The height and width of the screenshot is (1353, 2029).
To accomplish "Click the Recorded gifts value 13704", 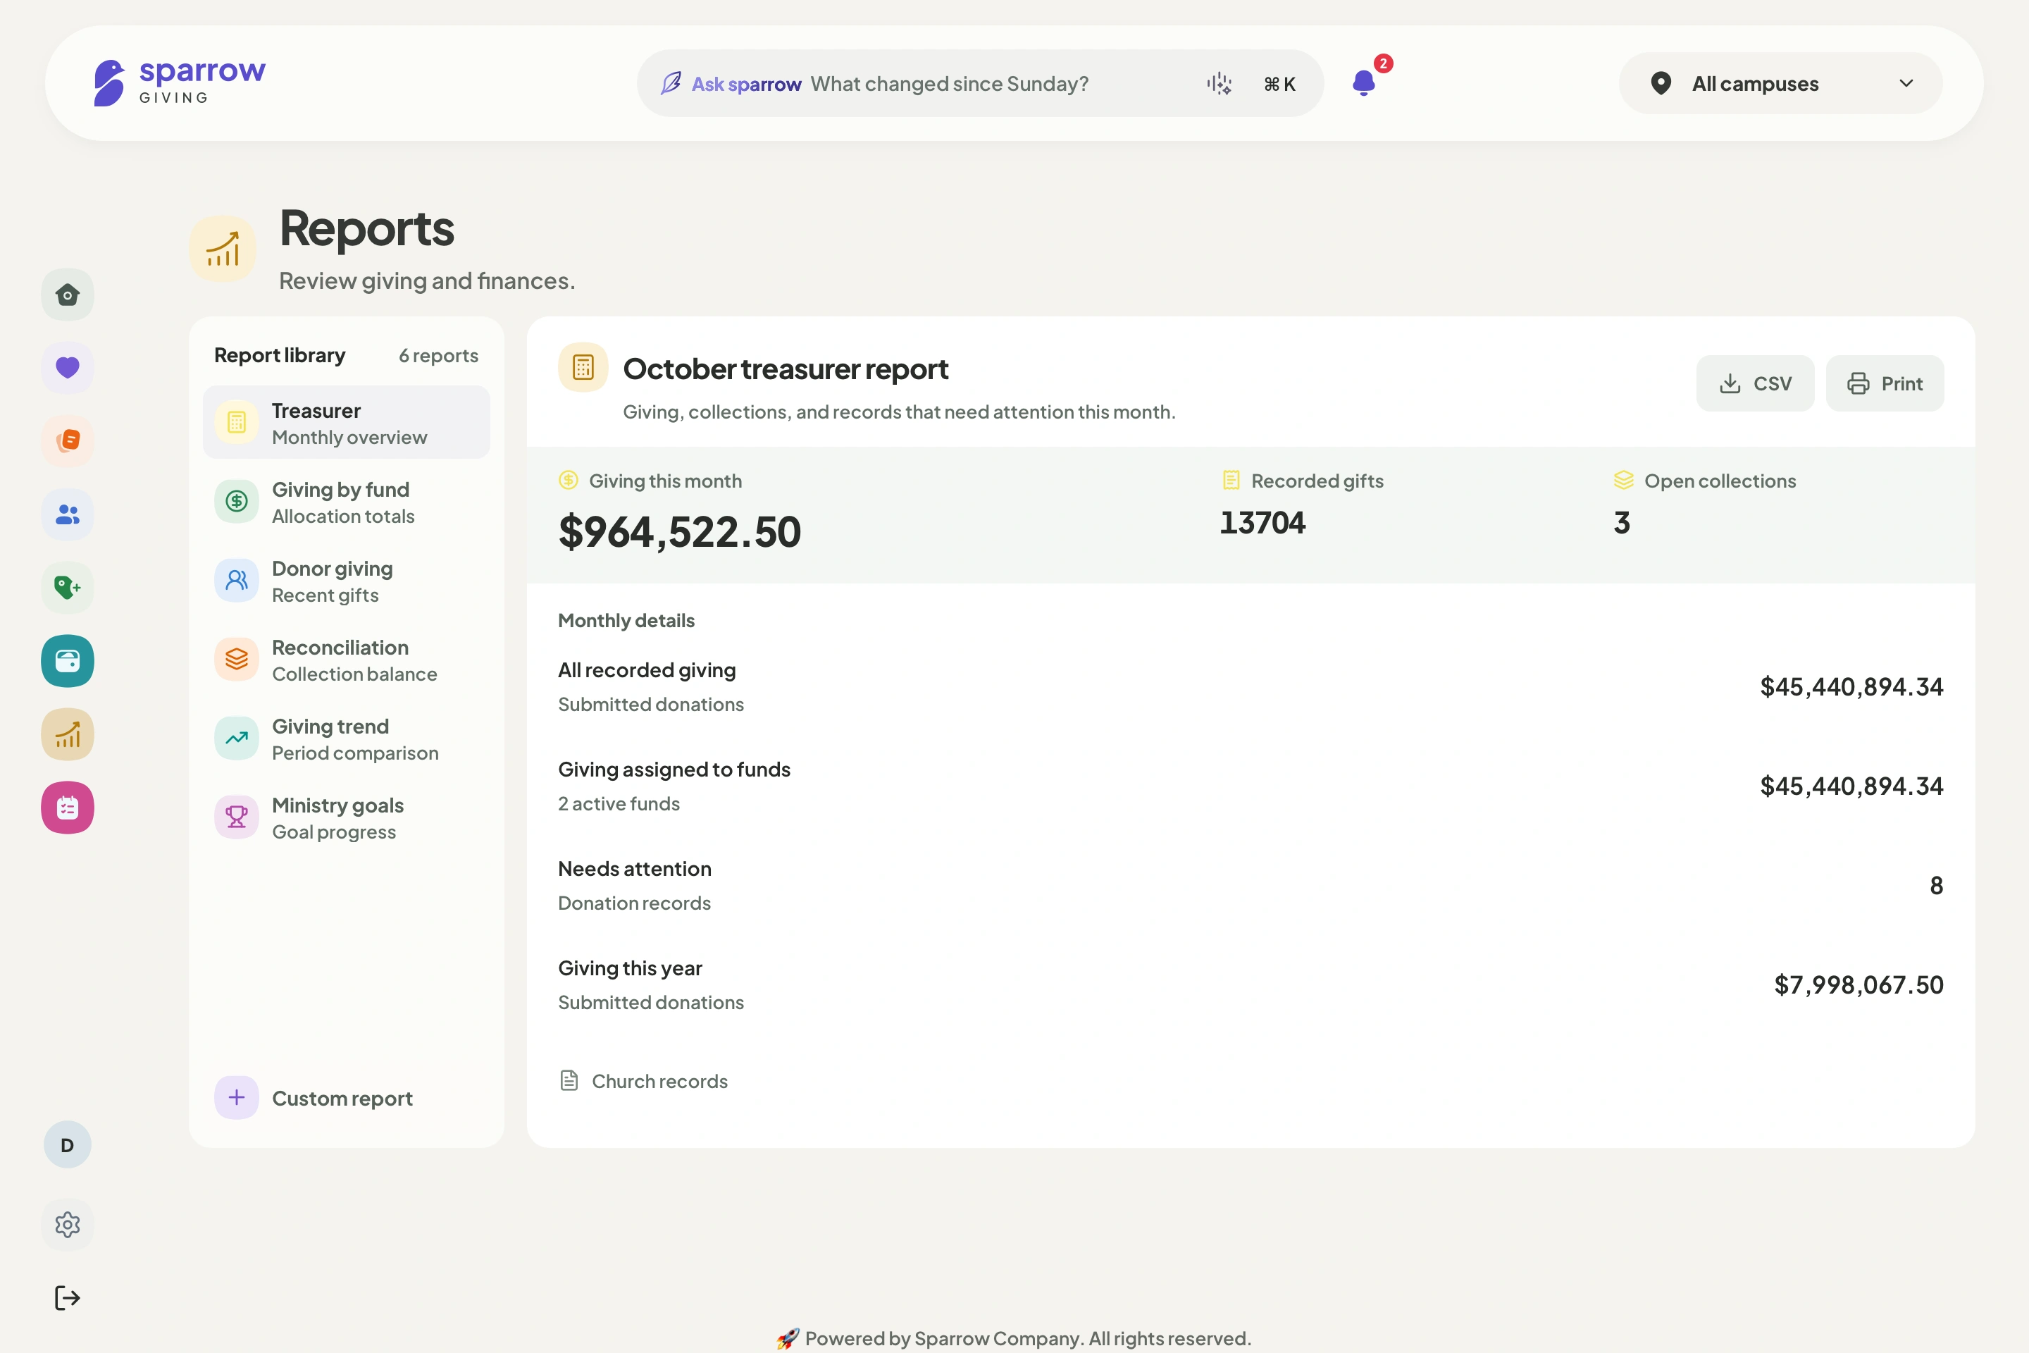I will (1262, 523).
